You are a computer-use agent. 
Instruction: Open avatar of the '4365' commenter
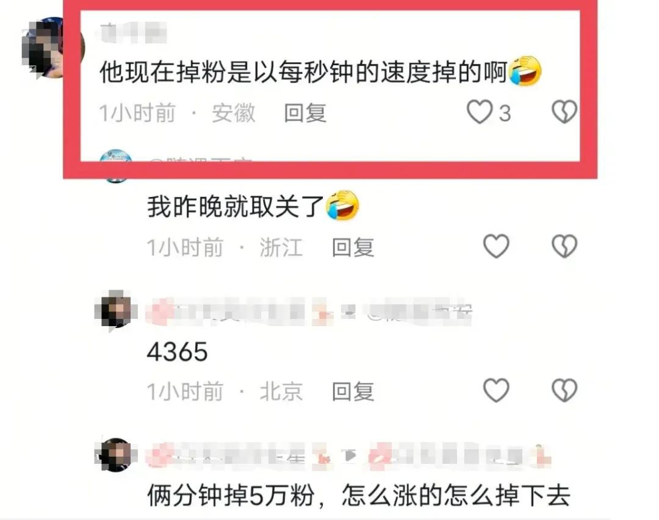pos(115,310)
